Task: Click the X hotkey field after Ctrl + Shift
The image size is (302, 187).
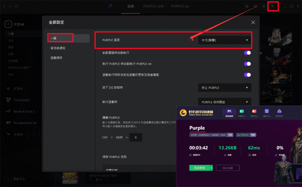Action: pos(136,137)
